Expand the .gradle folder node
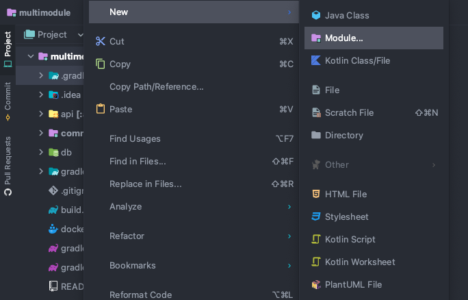 (41, 75)
